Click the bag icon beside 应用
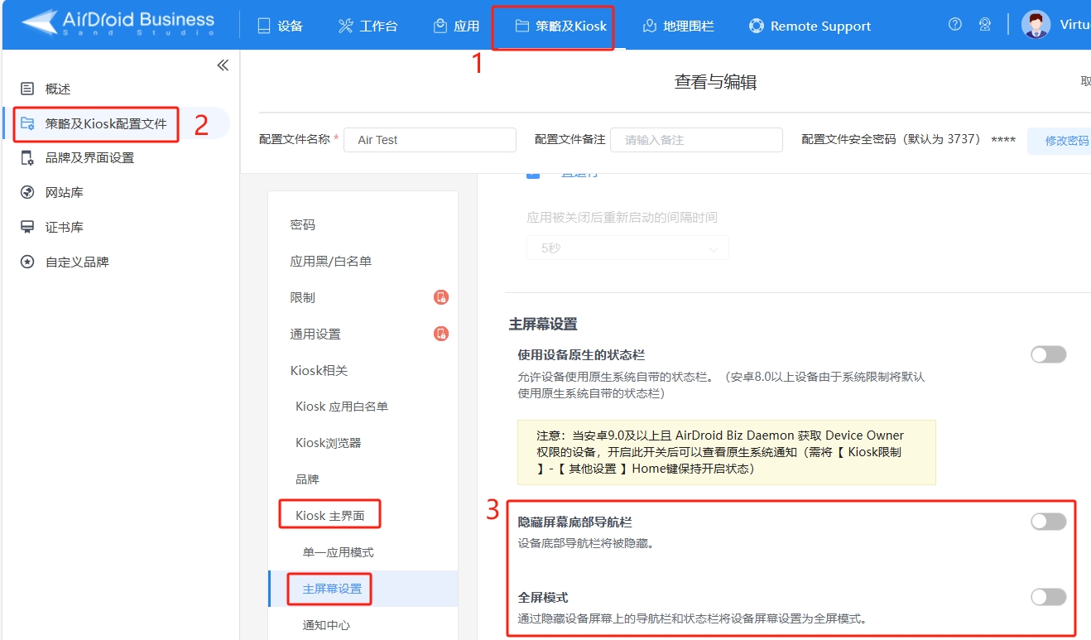The height and width of the screenshot is (640, 1091). (x=440, y=26)
